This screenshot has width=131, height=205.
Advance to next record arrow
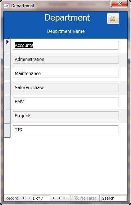pos(54,198)
